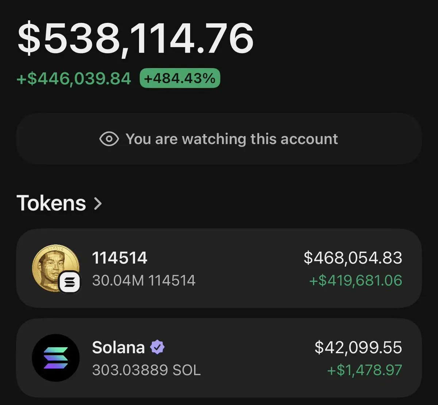Click the Solana network badge on the 114514 coin
This screenshot has height=405, width=438.
tap(69, 282)
